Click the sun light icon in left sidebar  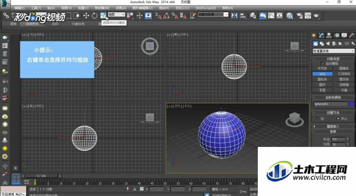click(x=5, y=148)
